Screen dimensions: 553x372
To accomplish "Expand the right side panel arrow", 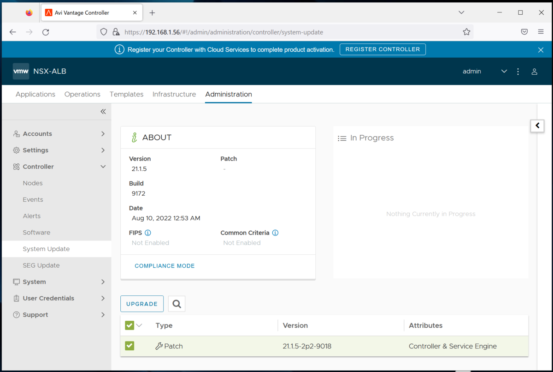I will pos(537,126).
